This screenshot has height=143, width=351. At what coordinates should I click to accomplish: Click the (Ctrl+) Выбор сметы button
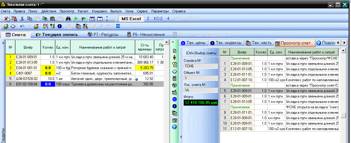[x=201, y=53]
